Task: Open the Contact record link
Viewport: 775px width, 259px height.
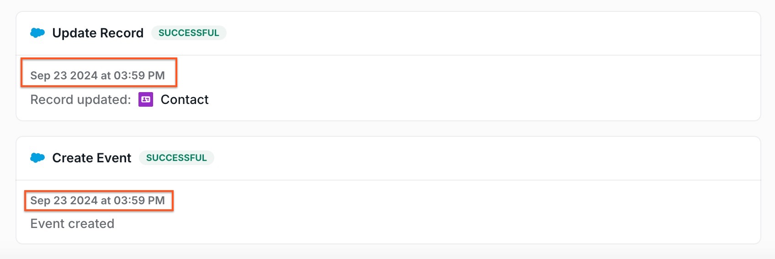Action: click(185, 99)
